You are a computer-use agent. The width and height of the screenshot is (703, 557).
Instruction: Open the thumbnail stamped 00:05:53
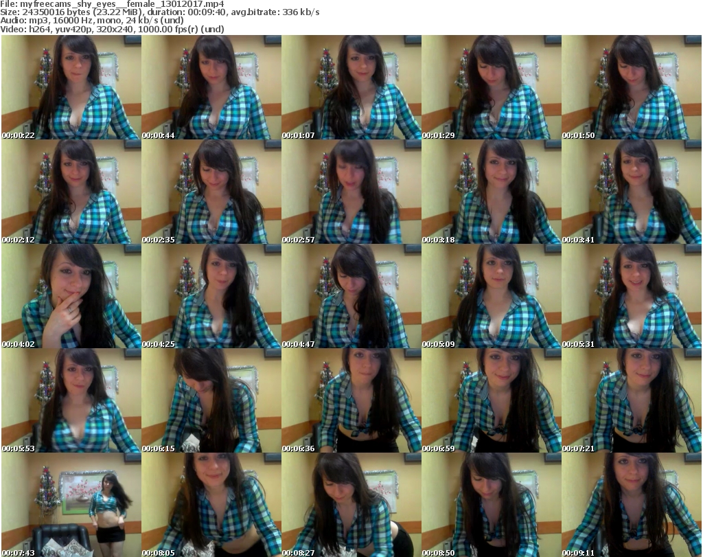tap(71, 401)
